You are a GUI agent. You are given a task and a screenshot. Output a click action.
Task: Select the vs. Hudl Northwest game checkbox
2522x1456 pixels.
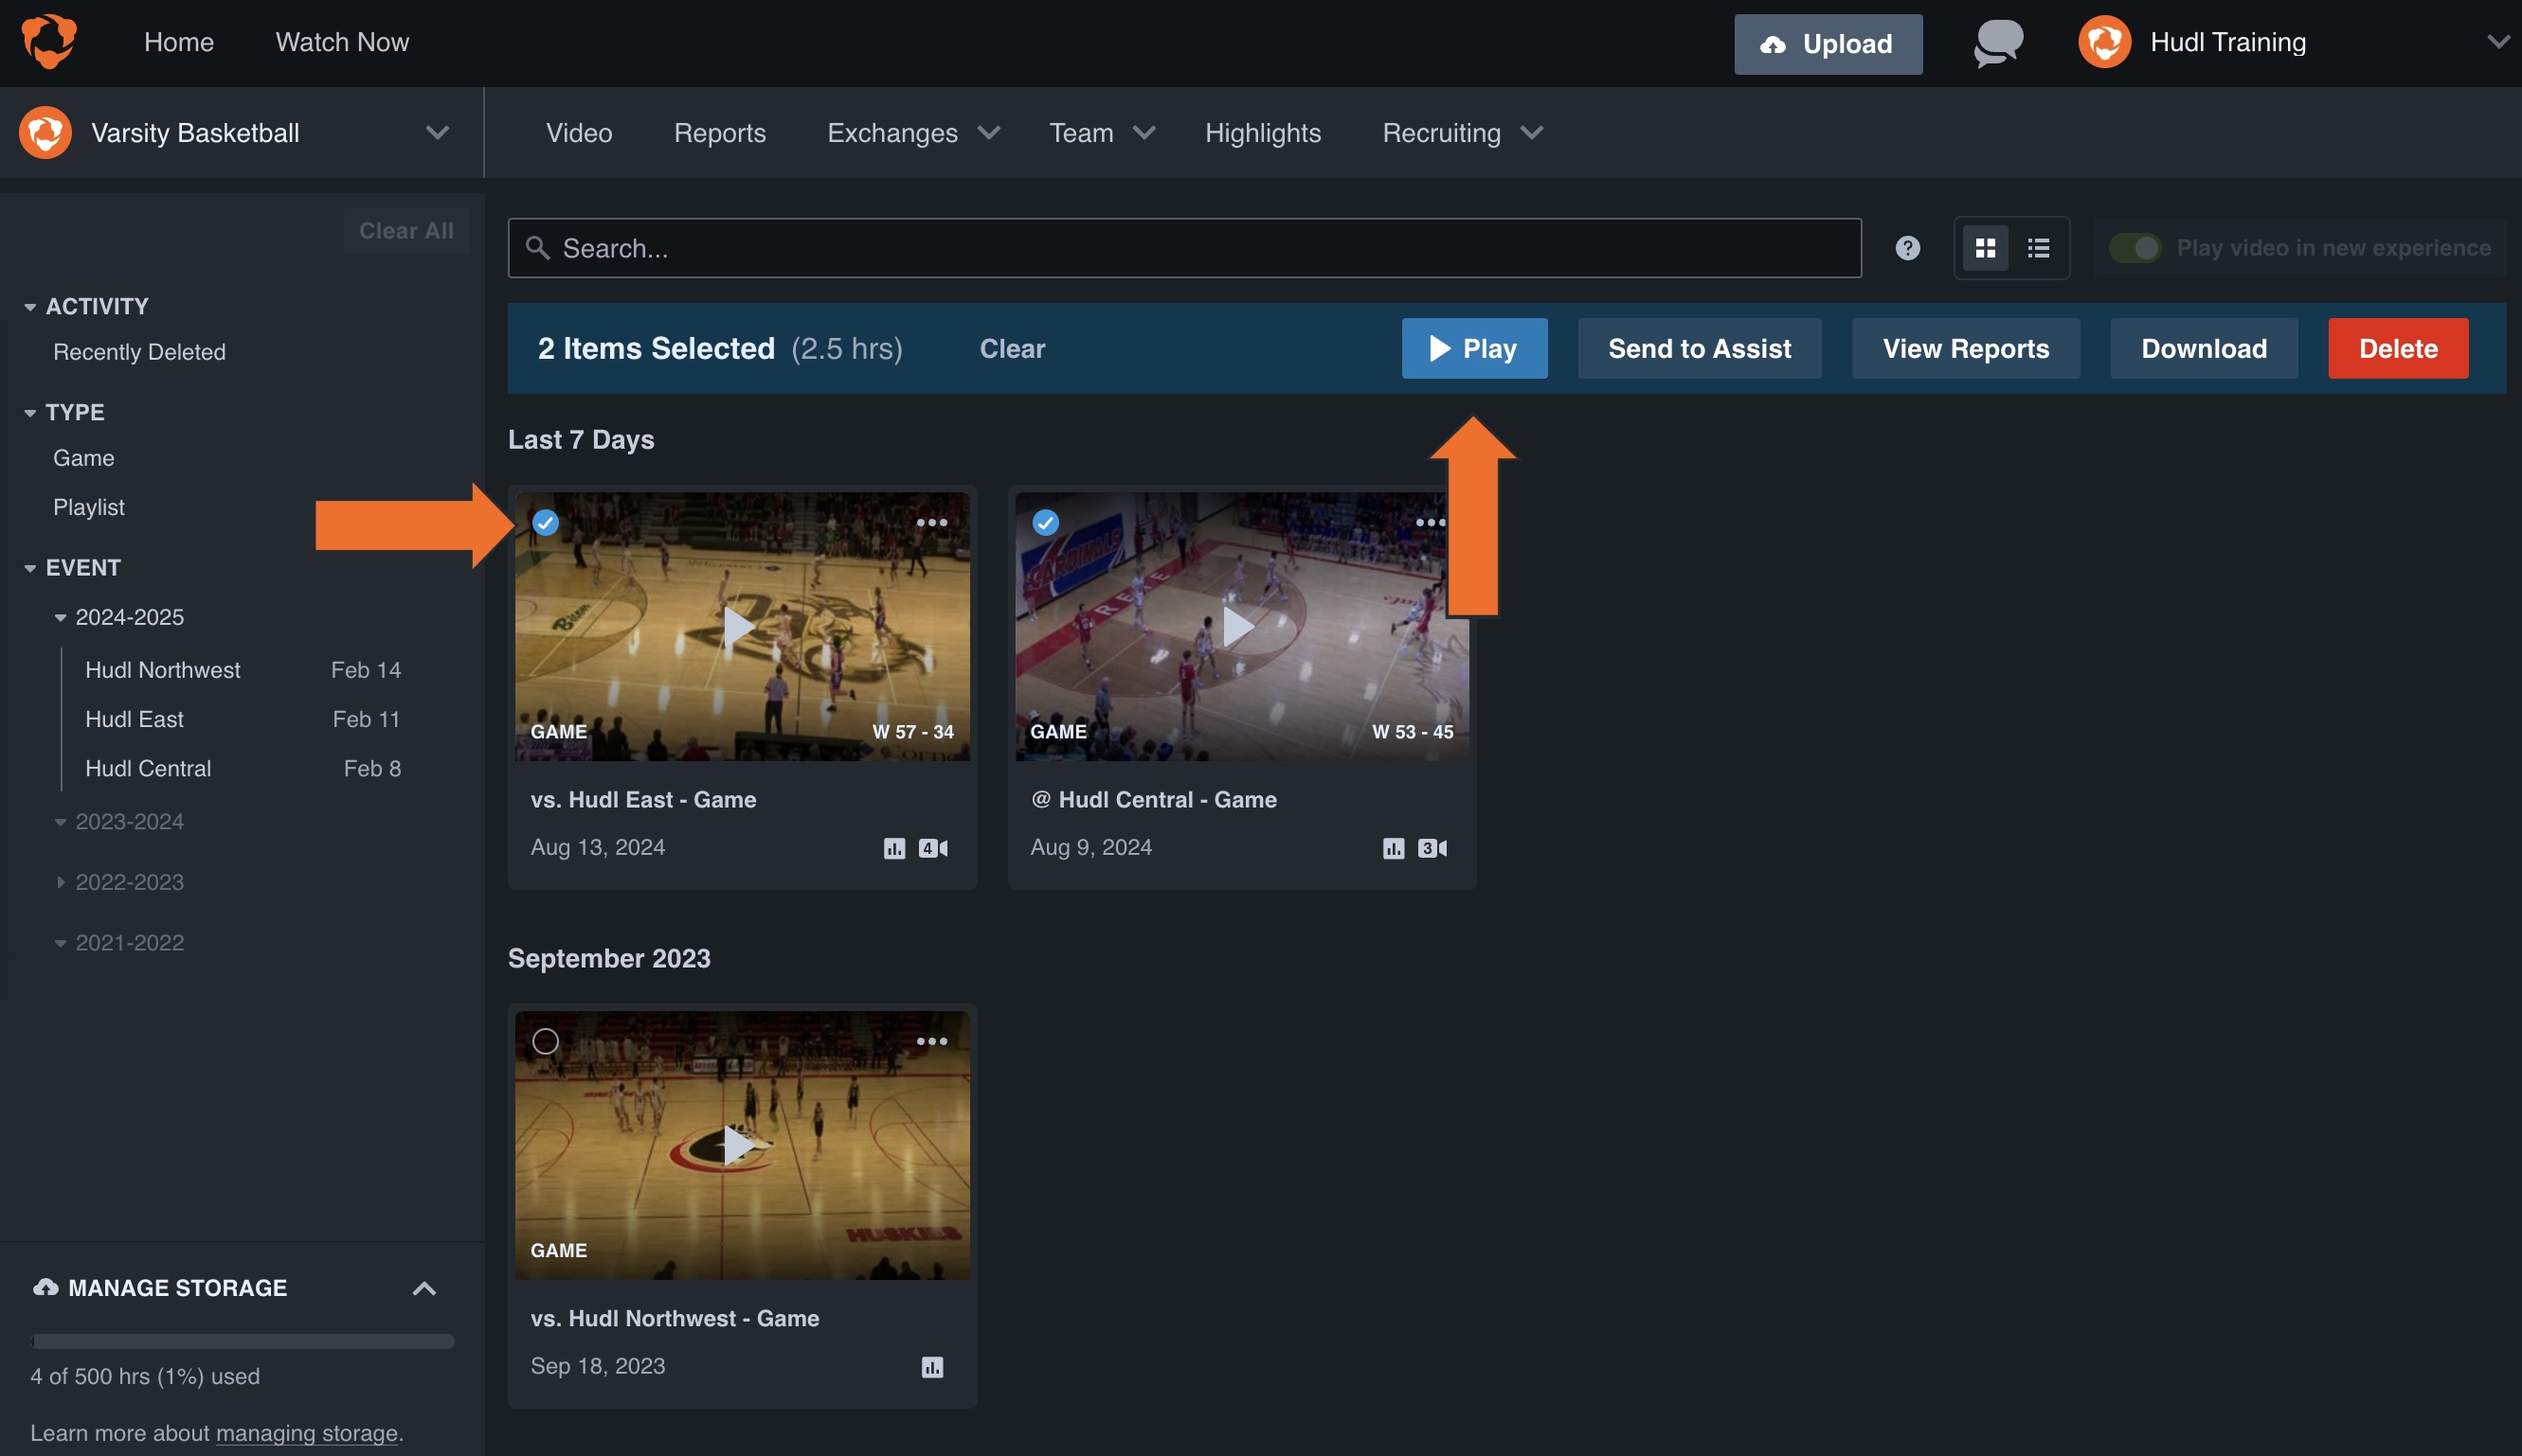pos(547,1041)
